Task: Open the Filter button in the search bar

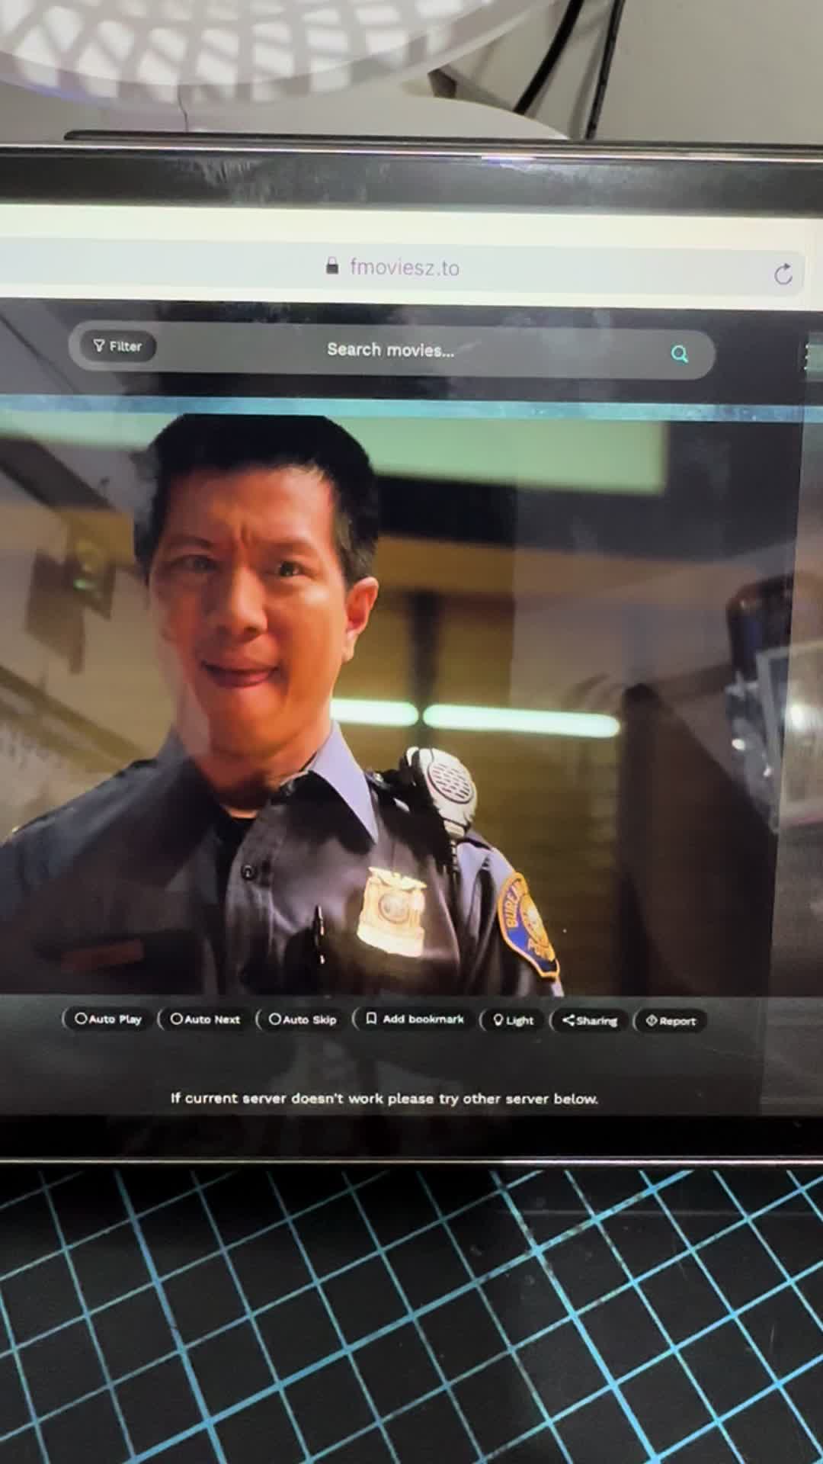Action: 118,346
